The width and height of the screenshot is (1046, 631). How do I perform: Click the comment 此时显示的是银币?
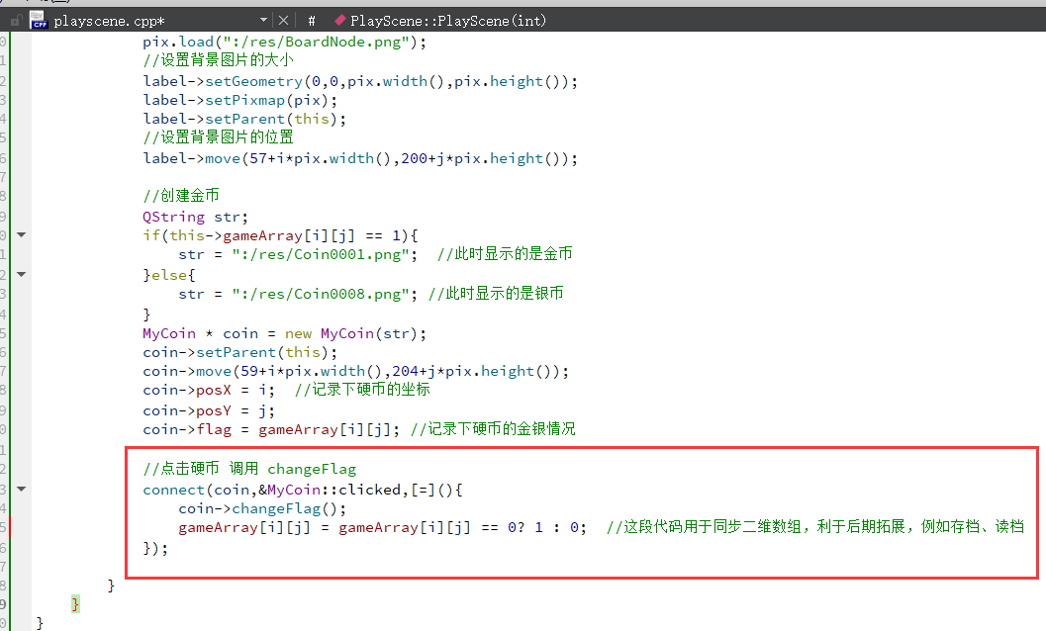tap(497, 294)
